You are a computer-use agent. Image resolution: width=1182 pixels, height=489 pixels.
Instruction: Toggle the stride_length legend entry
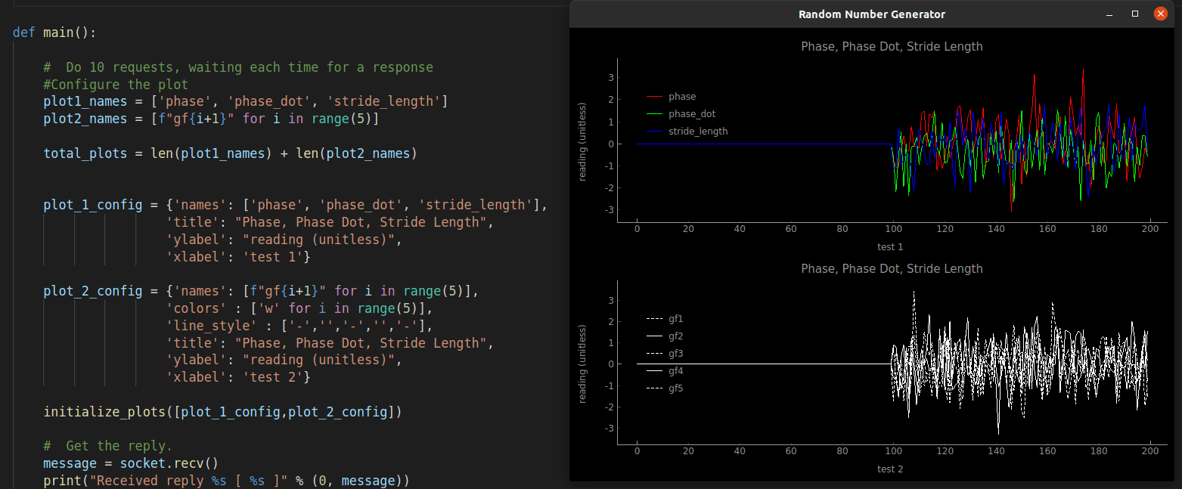tap(697, 132)
